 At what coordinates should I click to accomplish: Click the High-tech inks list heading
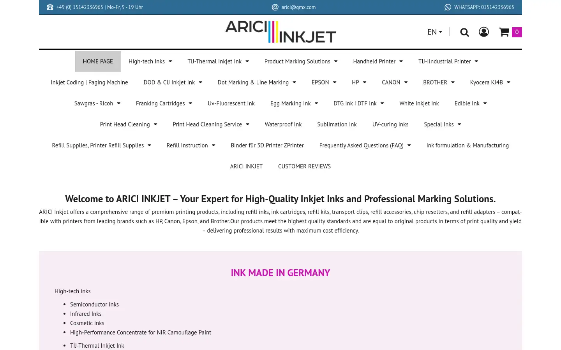(x=72, y=291)
